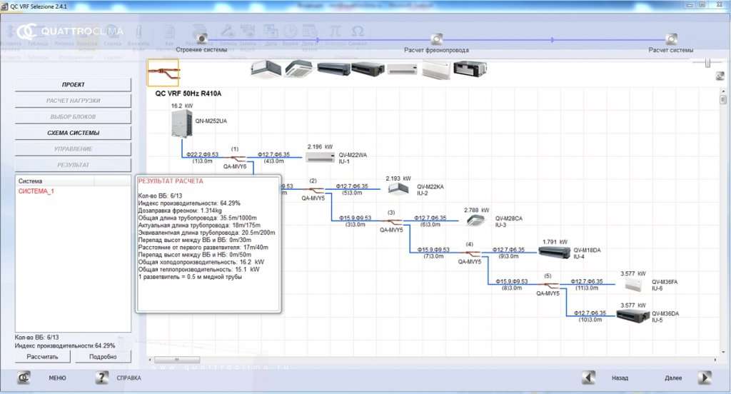Click the vertical scrollbar down arrow
Viewport: 731px width, 394px height.
pyautogui.click(x=723, y=352)
